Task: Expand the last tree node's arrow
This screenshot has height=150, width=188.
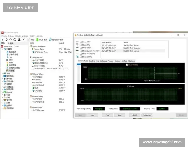Action: (x=1, y=108)
